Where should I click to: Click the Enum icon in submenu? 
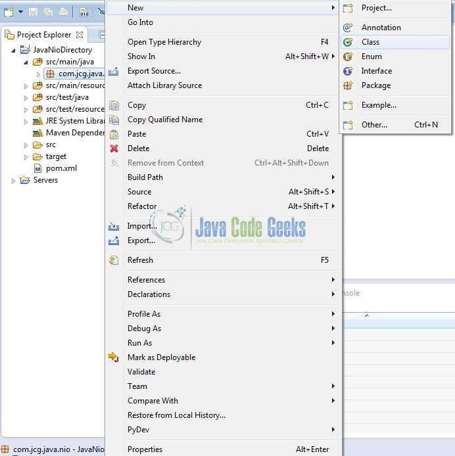coord(348,57)
